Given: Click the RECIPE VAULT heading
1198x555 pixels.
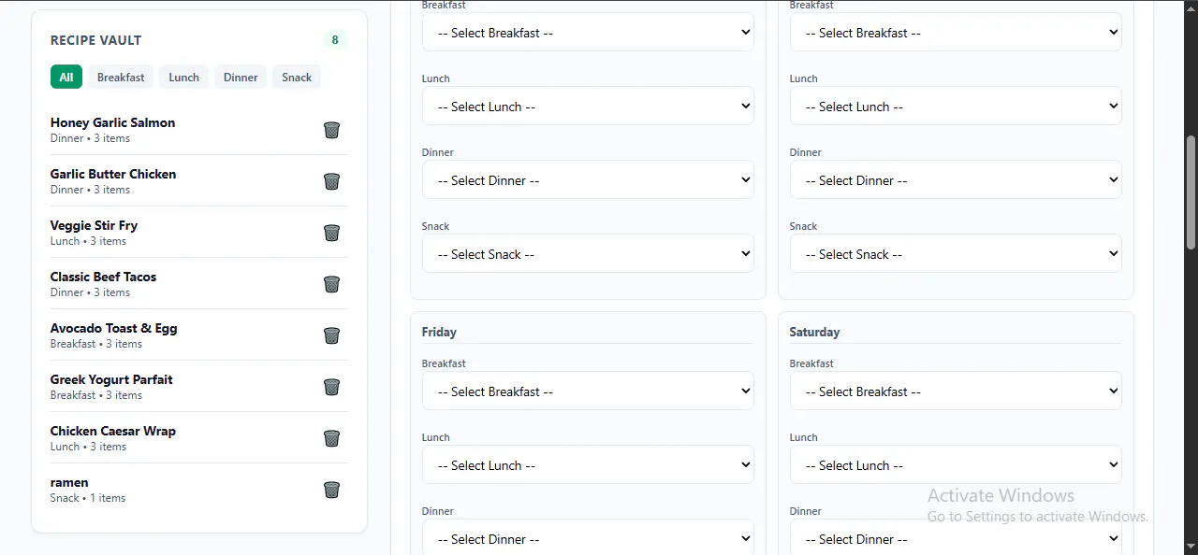Looking at the screenshot, I should [x=96, y=40].
